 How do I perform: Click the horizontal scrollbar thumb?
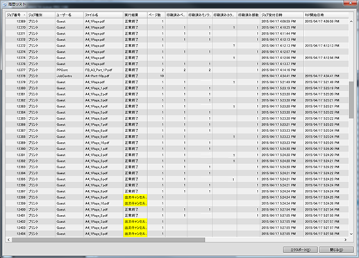108,240
